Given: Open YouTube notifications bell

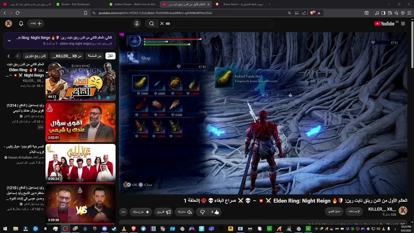Looking at the screenshot, I should [21, 24].
